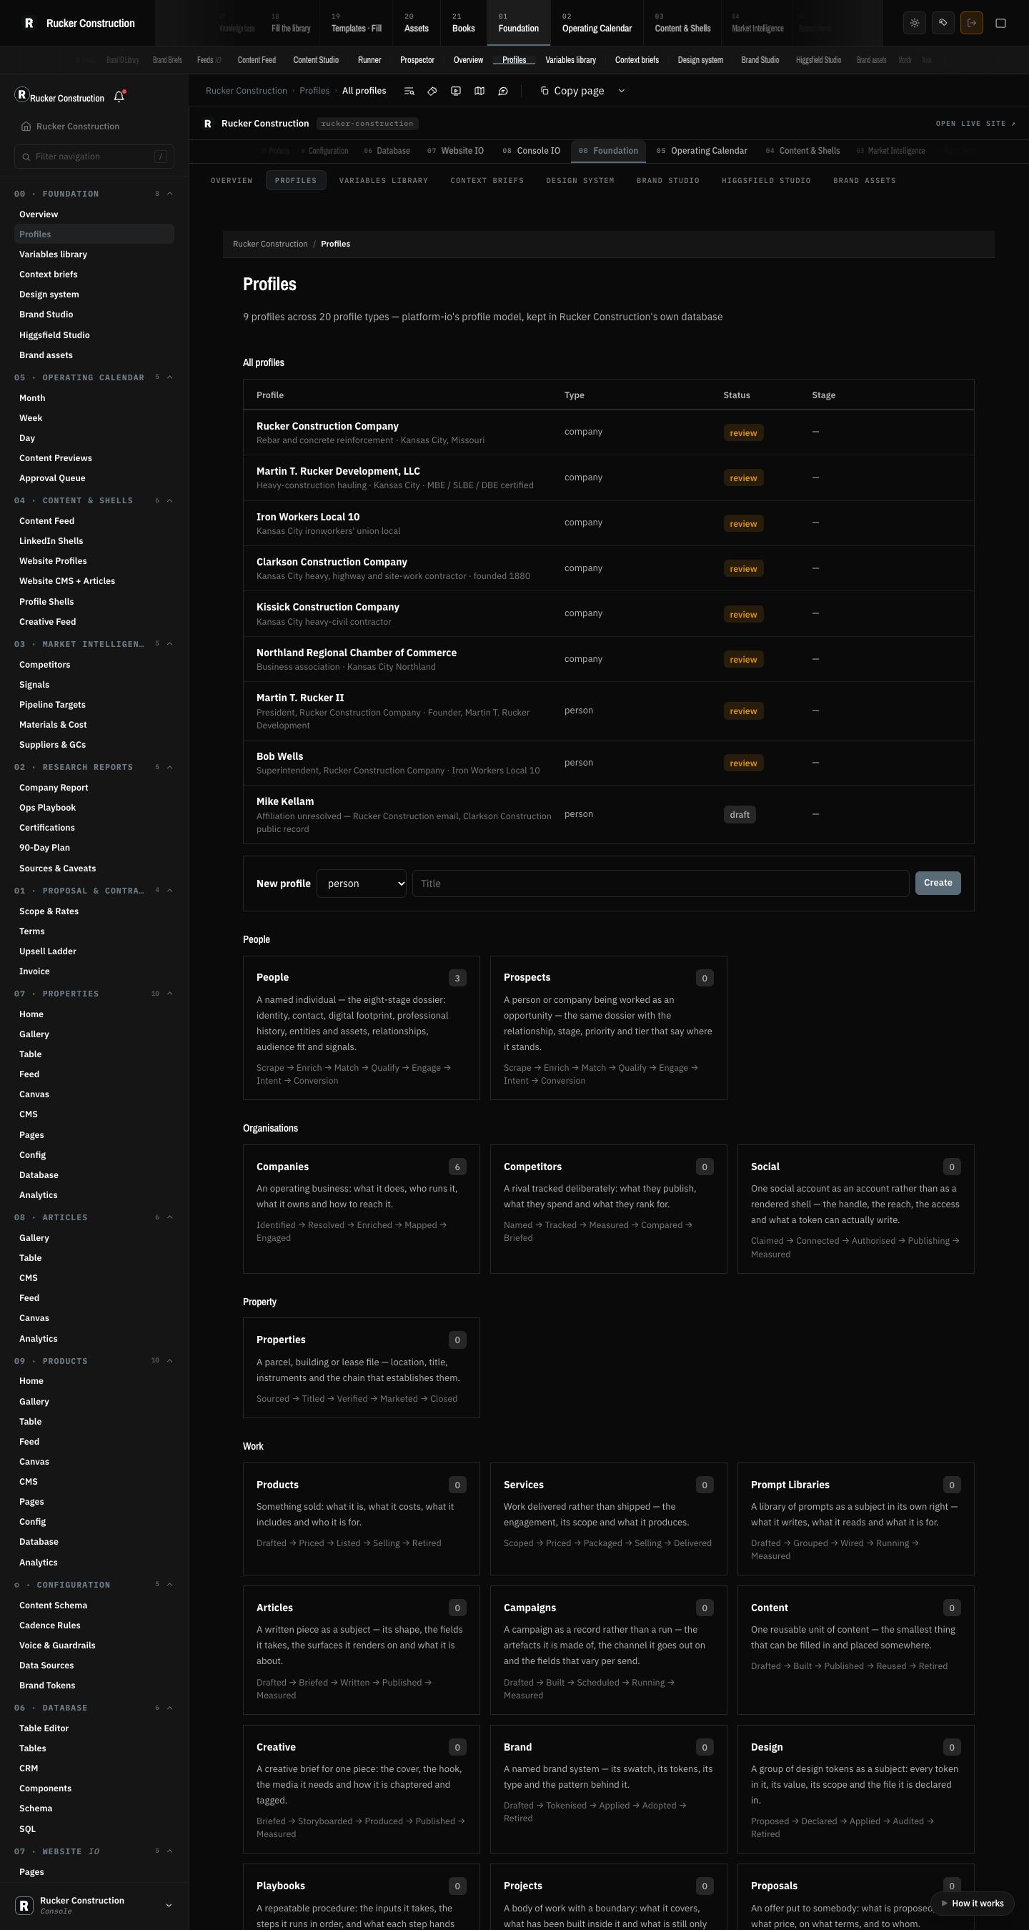Open the 21 Books top tab

(464, 23)
